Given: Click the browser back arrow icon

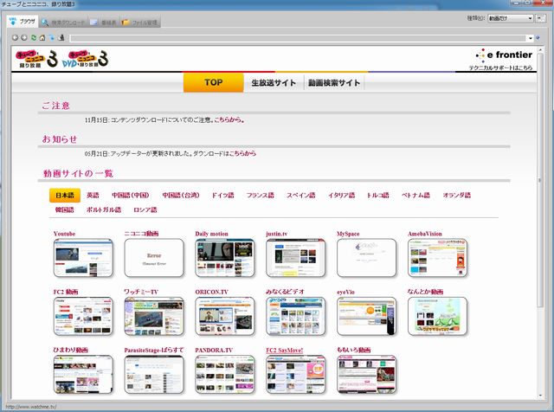Looking at the screenshot, I should pyautogui.click(x=15, y=37).
